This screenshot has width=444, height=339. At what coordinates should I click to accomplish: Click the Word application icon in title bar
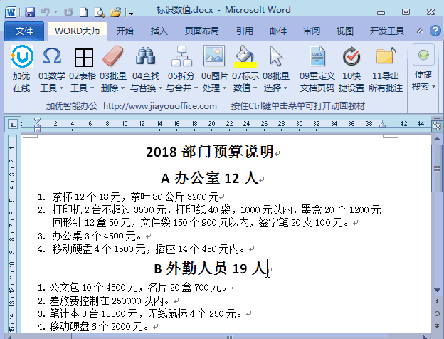[x=11, y=12]
